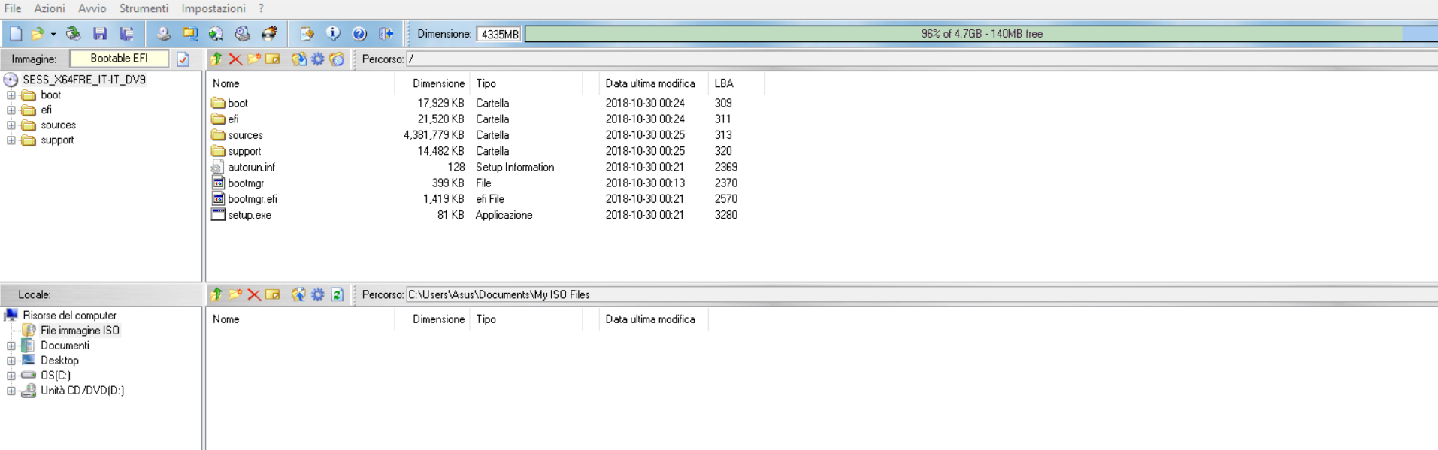Expand the OS(C:) drive node
The width and height of the screenshot is (1438, 450).
(11, 376)
